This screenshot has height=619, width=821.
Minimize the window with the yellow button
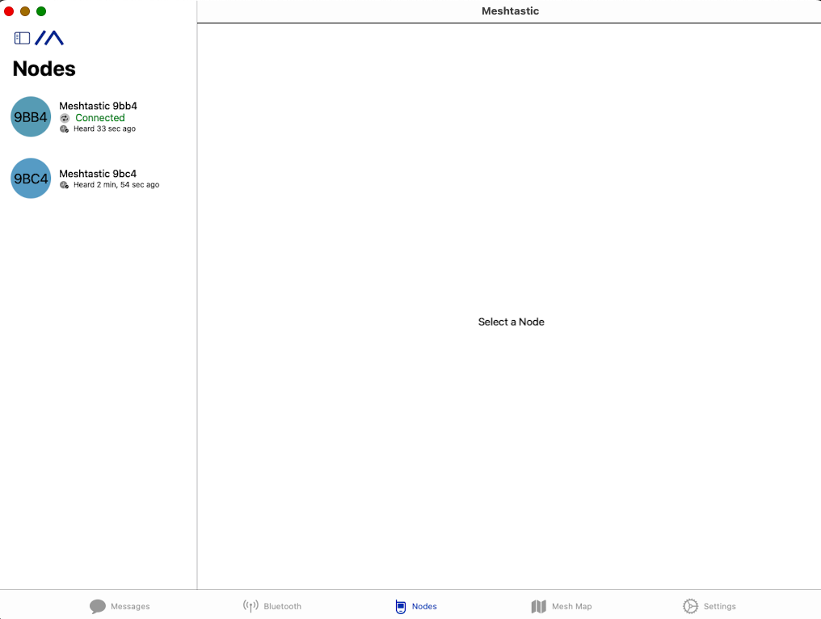click(25, 11)
